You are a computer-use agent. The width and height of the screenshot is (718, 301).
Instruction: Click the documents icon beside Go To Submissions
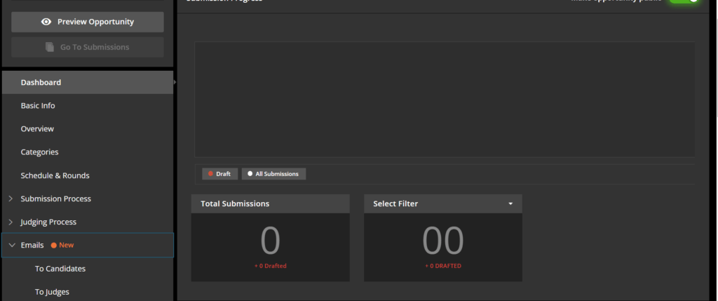50,47
